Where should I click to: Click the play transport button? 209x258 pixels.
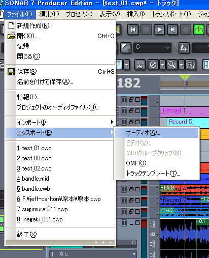[x=159, y=30]
